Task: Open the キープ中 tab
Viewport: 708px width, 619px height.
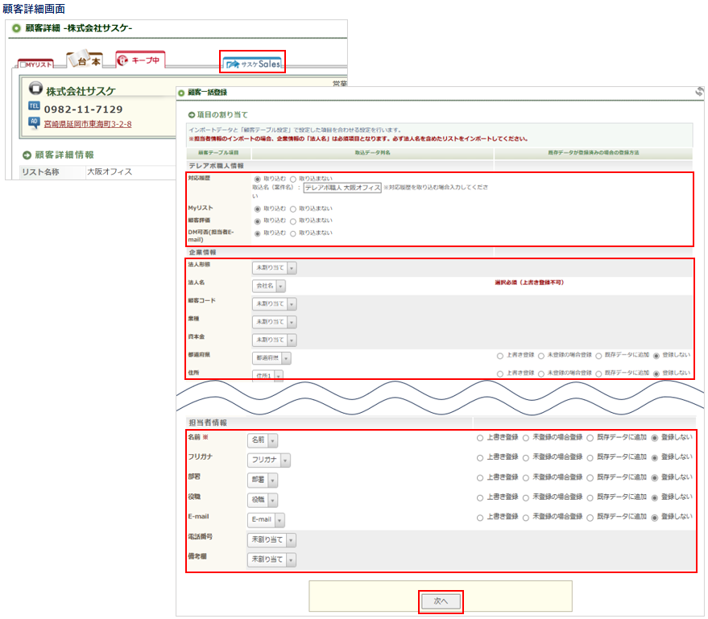Action: [140, 60]
